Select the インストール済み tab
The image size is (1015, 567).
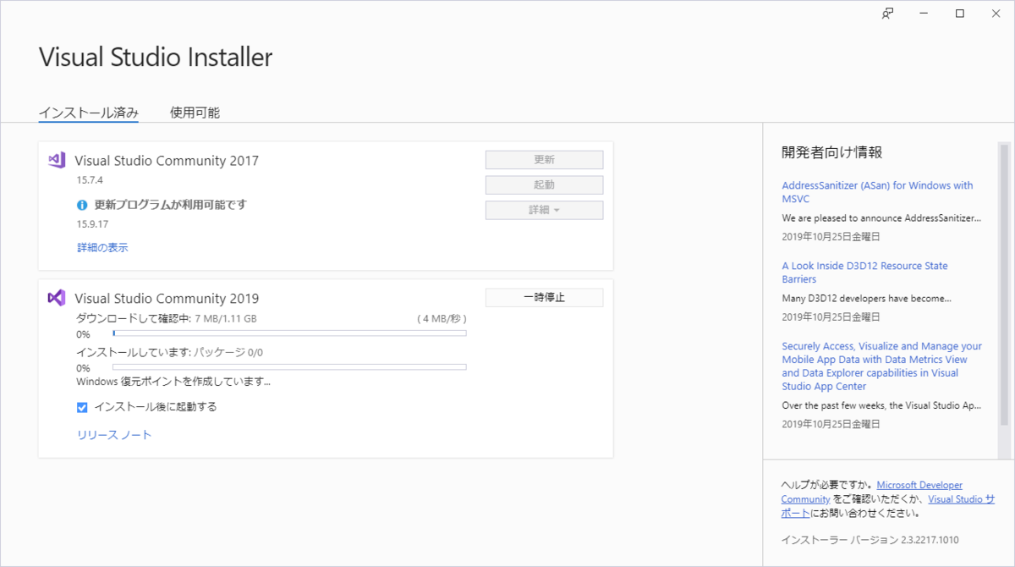tap(89, 112)
